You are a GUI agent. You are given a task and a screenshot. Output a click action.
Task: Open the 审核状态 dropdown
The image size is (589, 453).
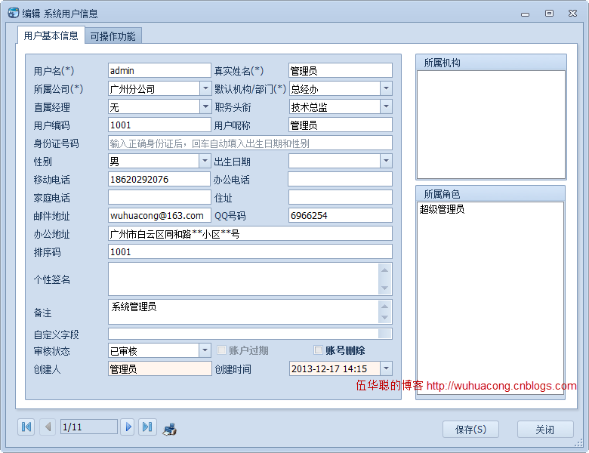click(x=205, y=350)
